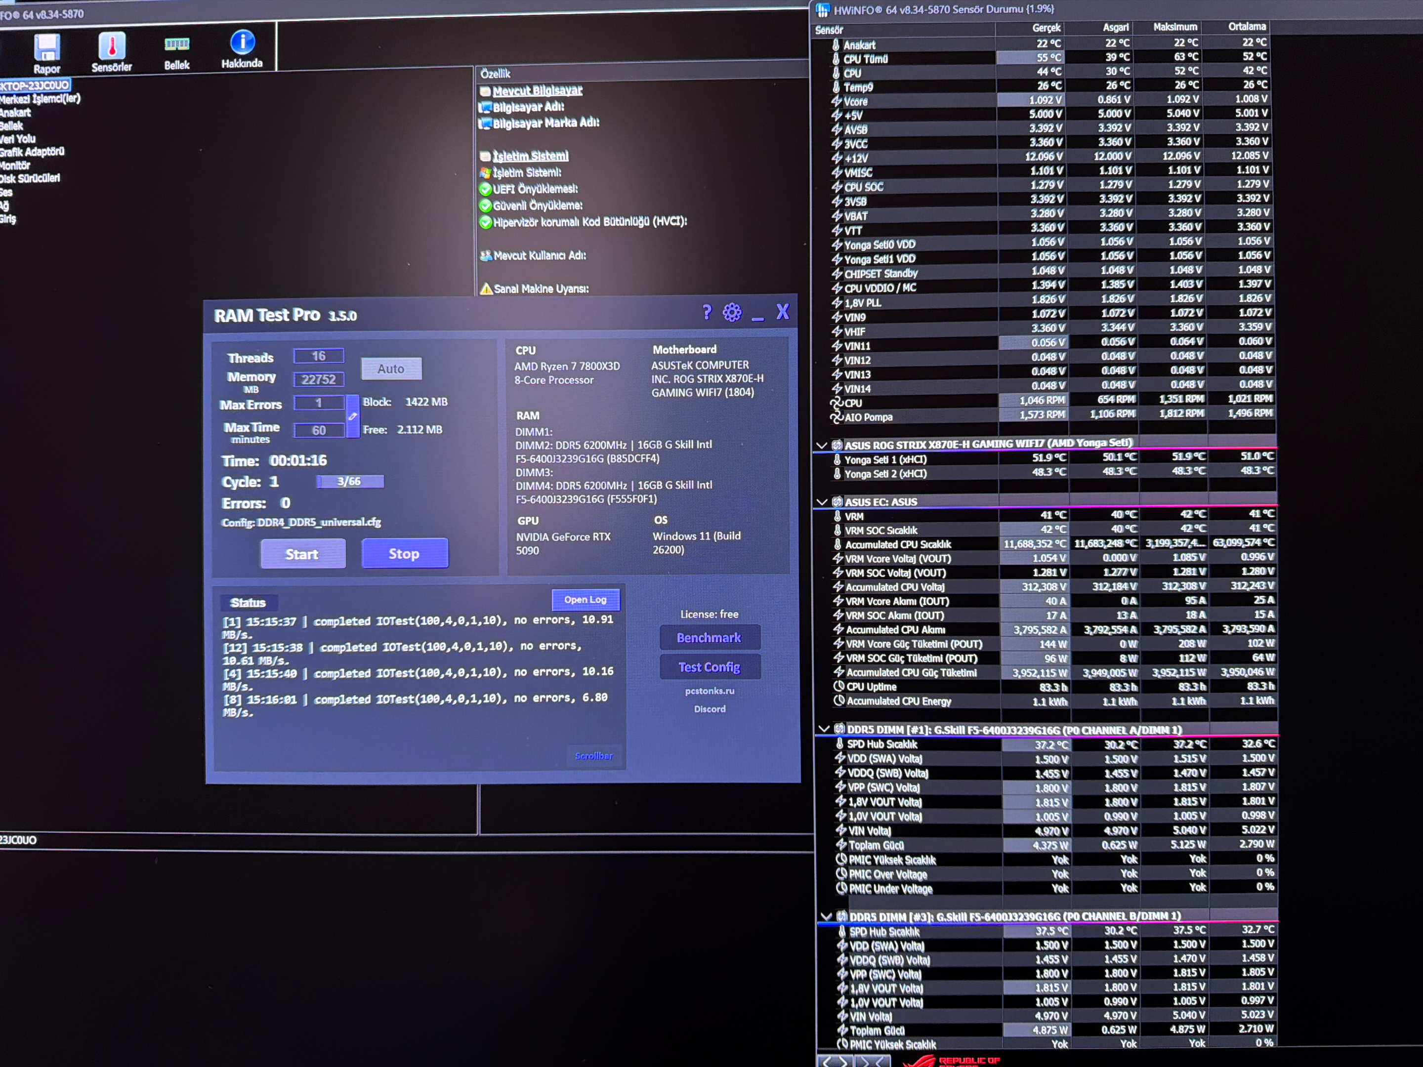The width and height of the screenshot is (1423, 1067).
Task: Click the question mark help icon in RAM Test Pro
Action: 707,313
